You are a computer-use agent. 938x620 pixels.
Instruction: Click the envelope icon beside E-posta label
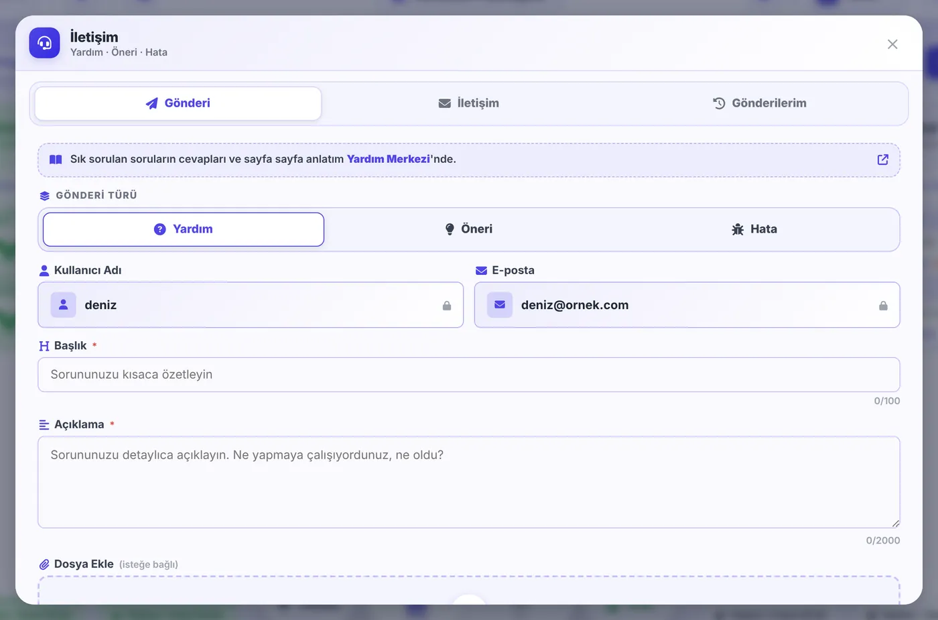481,271
